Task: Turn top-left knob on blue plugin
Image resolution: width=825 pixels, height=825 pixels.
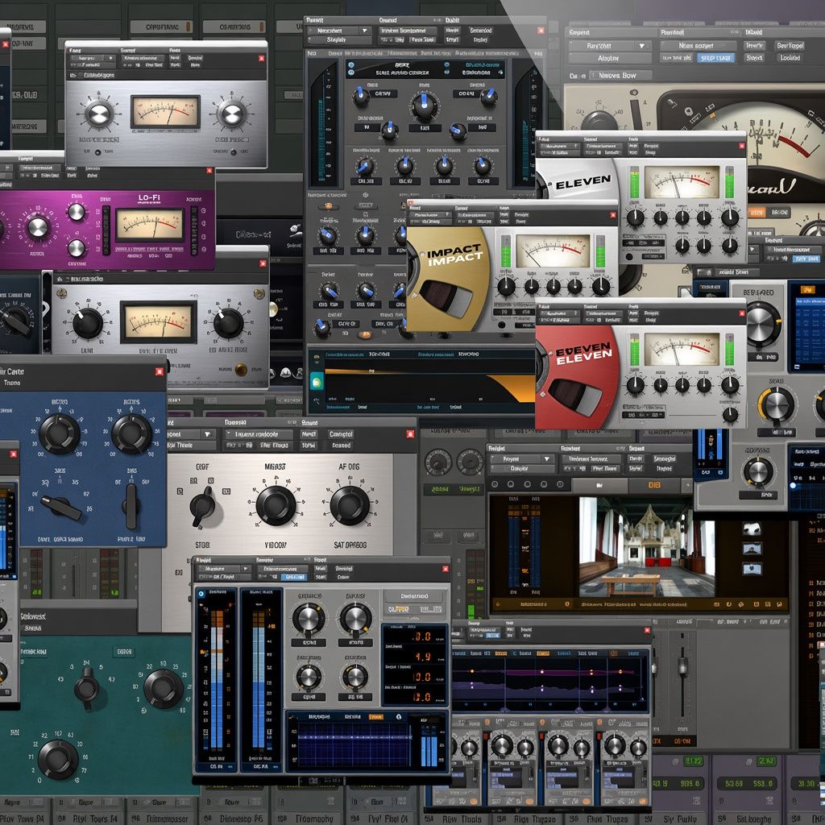Action: (x=60, y=434)
